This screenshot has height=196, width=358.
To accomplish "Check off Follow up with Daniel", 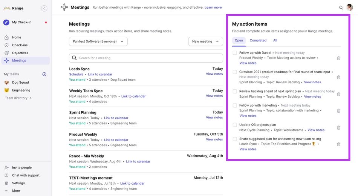I will (235, 53).
